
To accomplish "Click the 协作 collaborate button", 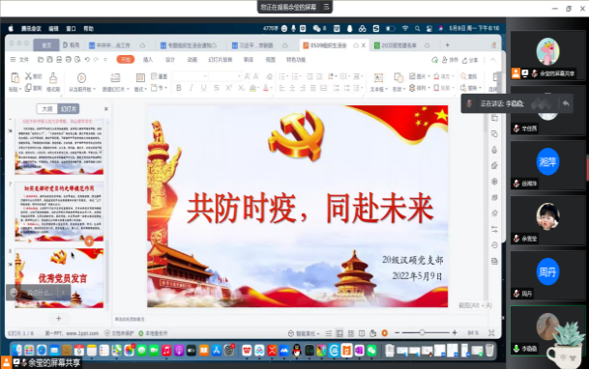I will coord(450,60).
